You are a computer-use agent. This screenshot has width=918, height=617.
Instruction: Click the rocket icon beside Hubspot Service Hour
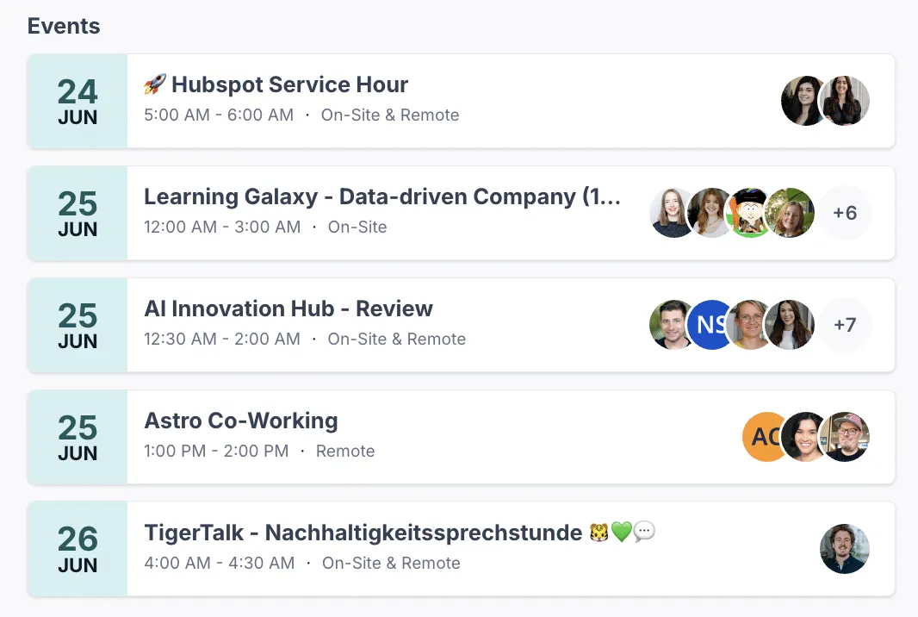155,84
